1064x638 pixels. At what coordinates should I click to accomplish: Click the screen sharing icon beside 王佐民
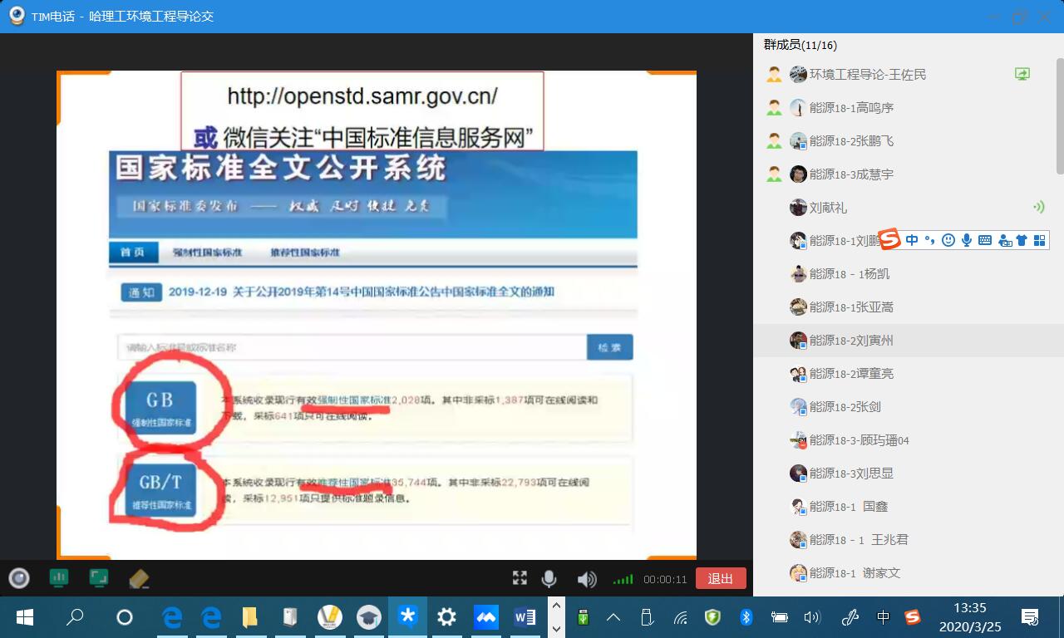[1022, 74]
